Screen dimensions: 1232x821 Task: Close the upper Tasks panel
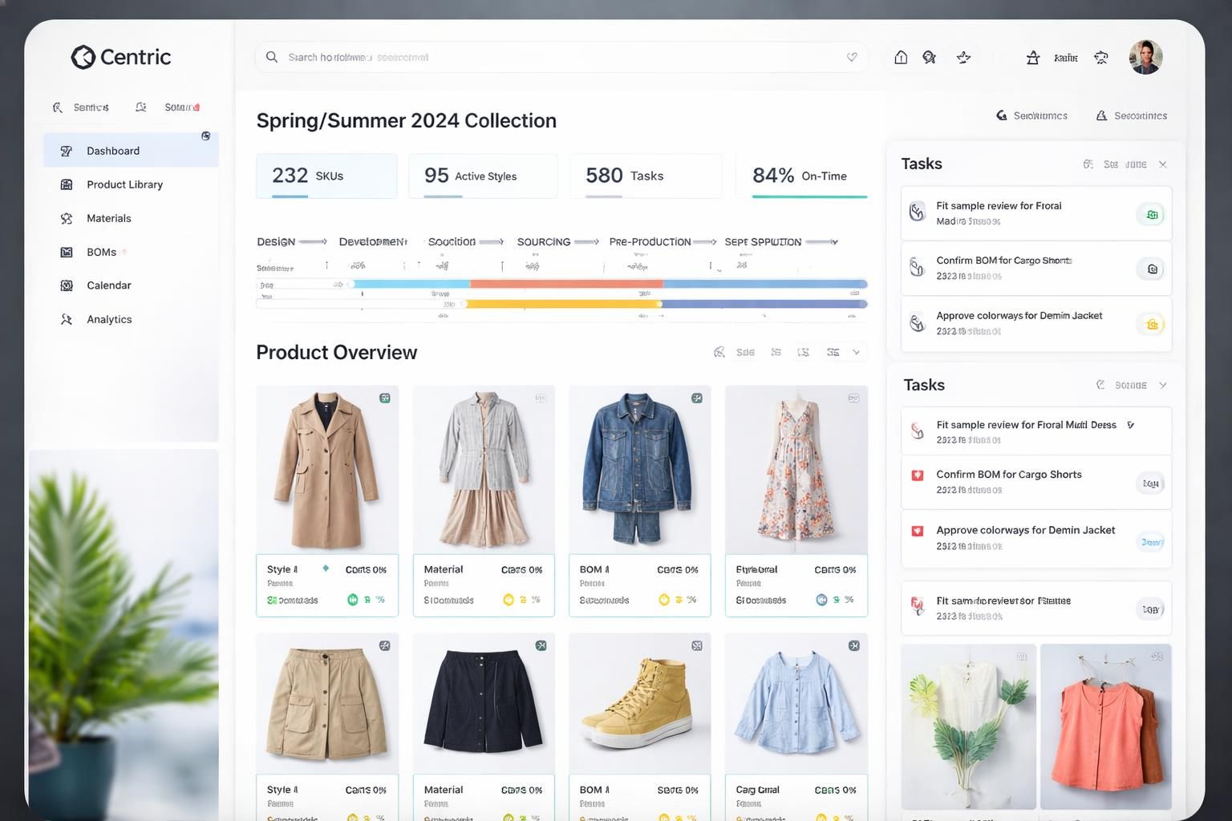coord(1163,164)
